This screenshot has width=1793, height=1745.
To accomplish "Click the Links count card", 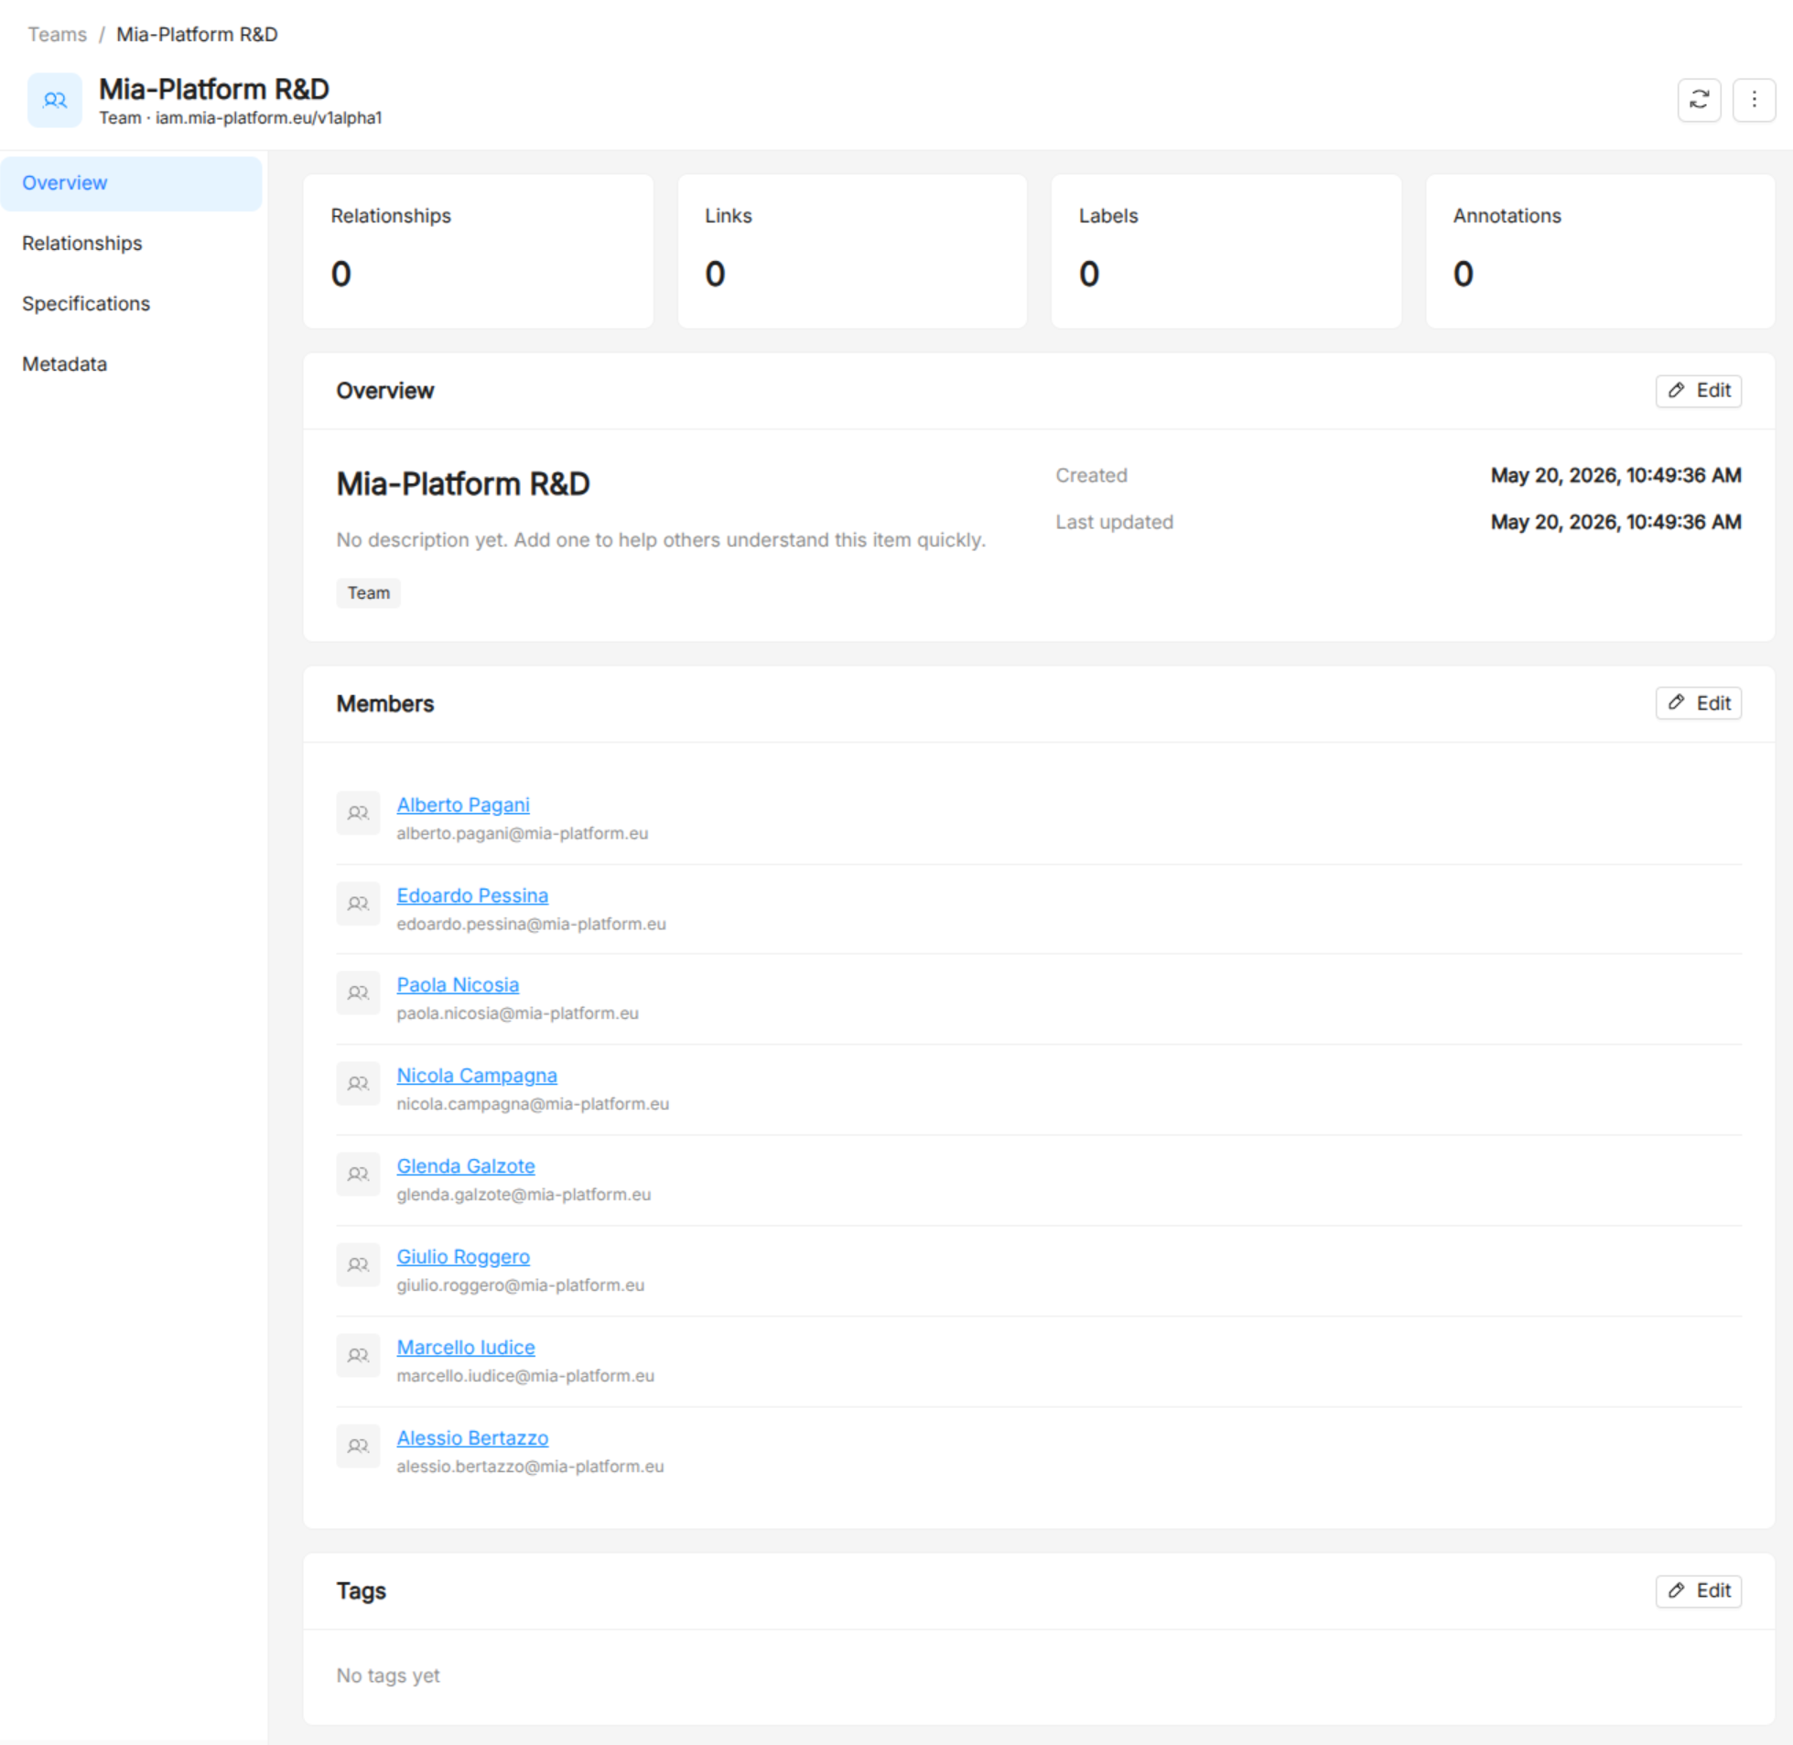I will pos(852,251).
